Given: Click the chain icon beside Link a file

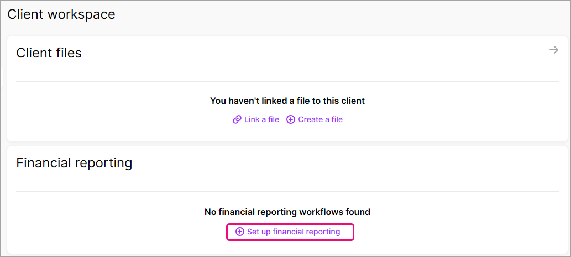Looking at the screenshot, I should tap(237, 119).
